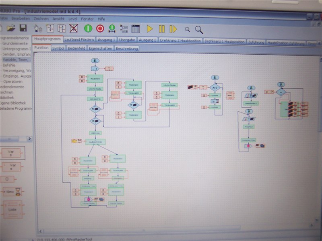This screenshot has height=241, width=322.
Task: Pick the constant 0 element in the palette
Action: pyautogui.click(x=8, y=179)
